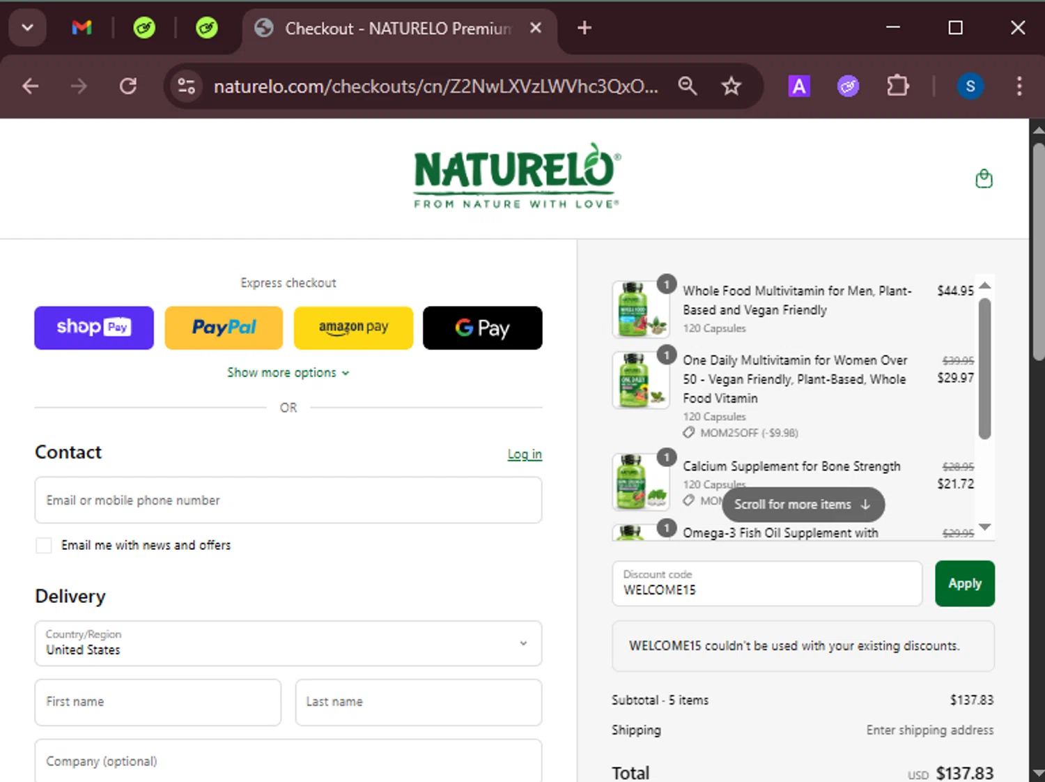Screen dimensions: 1045x782
Task: Focus the Discount code field
Action: (767, 583)
